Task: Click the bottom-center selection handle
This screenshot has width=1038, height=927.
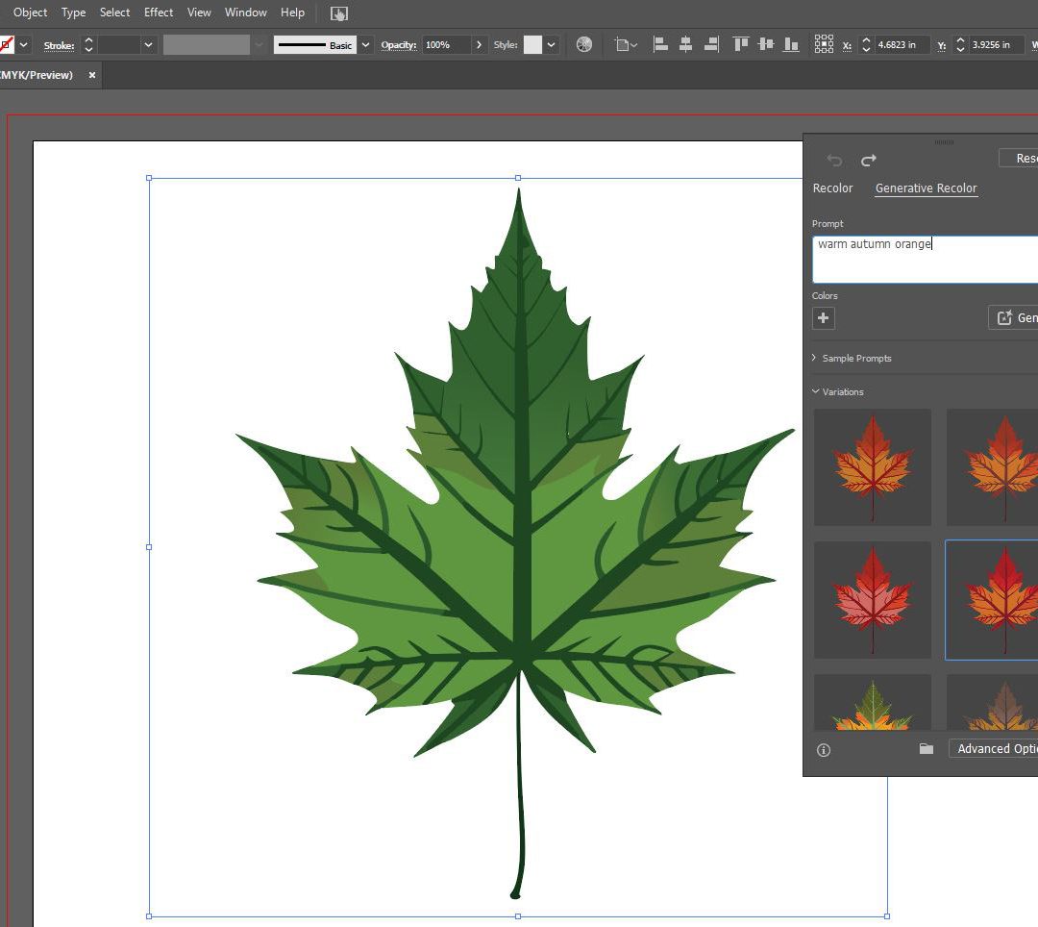Action: [518, 916]
